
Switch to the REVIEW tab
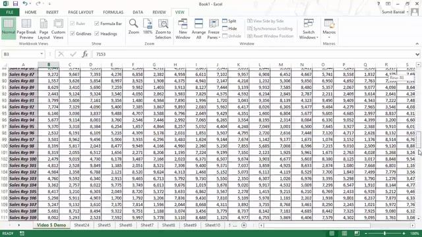159,12
